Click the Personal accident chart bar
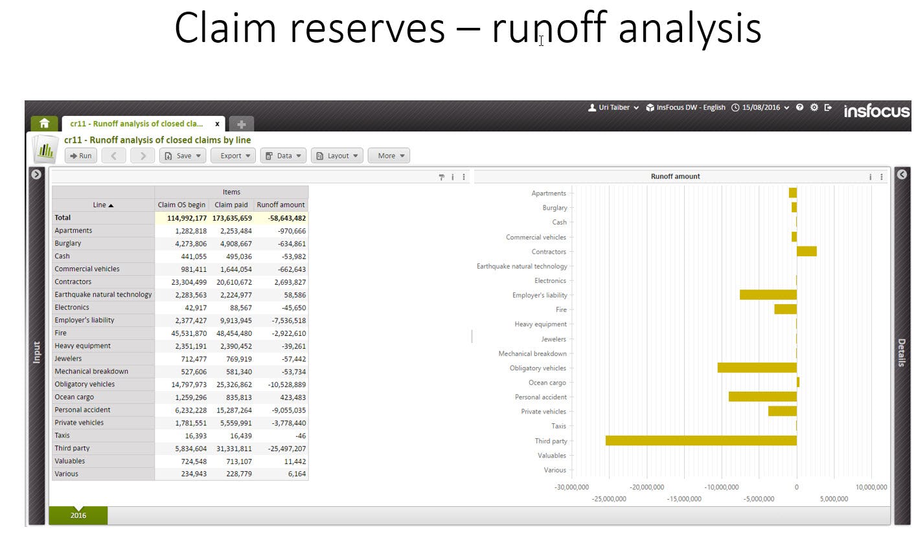 pyautogui.click(x=762, y=396)
